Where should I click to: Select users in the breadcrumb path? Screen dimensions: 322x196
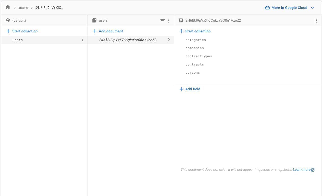[x=23, y=8]
